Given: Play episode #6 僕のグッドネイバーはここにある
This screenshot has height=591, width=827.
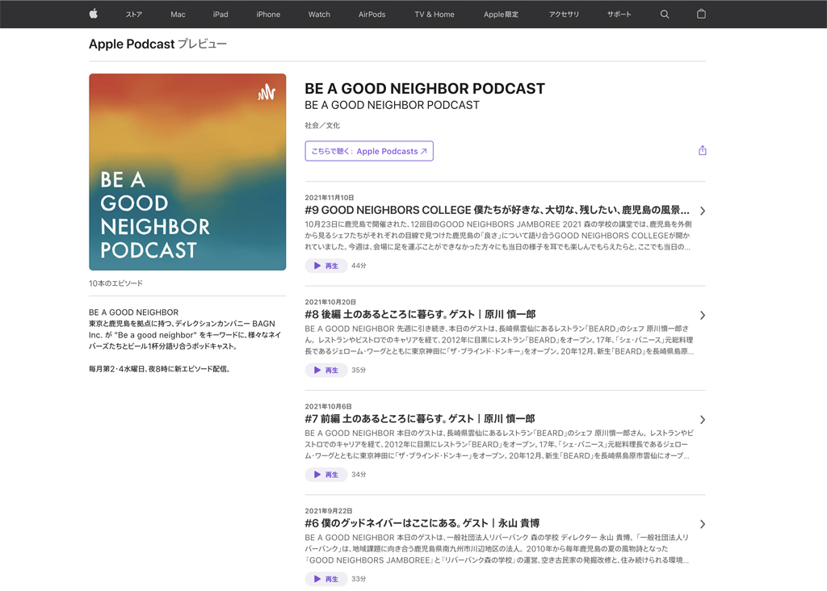Looking at the screenshot, I should point(326,579).
